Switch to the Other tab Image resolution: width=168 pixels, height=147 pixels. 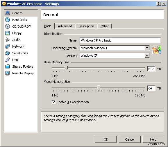tap(105, 26)
